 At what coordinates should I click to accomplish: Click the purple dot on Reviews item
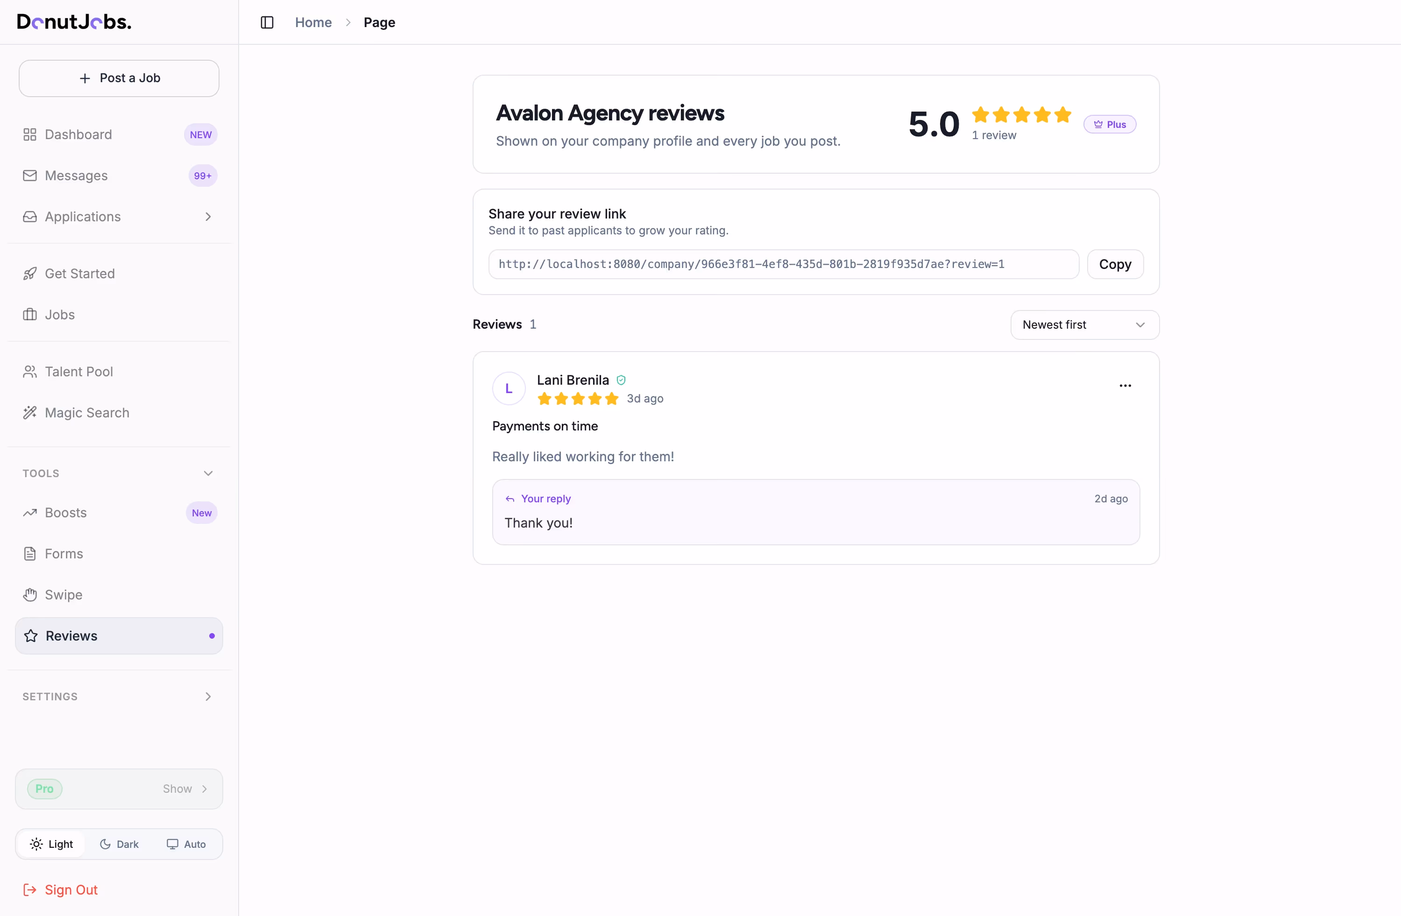click(212, 636)
